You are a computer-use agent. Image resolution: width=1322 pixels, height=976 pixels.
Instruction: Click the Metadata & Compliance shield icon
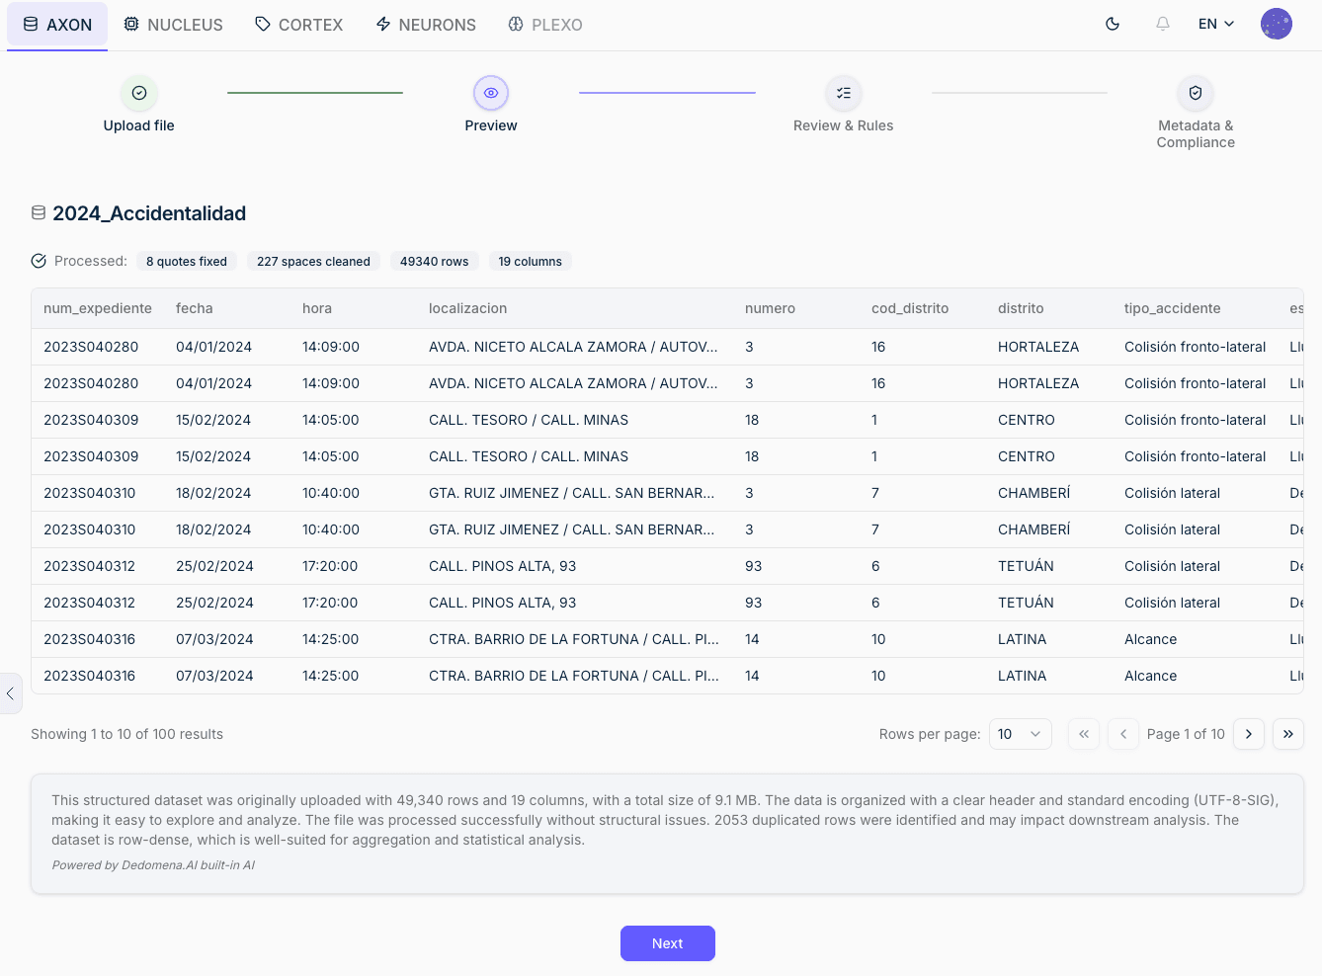1196,93
